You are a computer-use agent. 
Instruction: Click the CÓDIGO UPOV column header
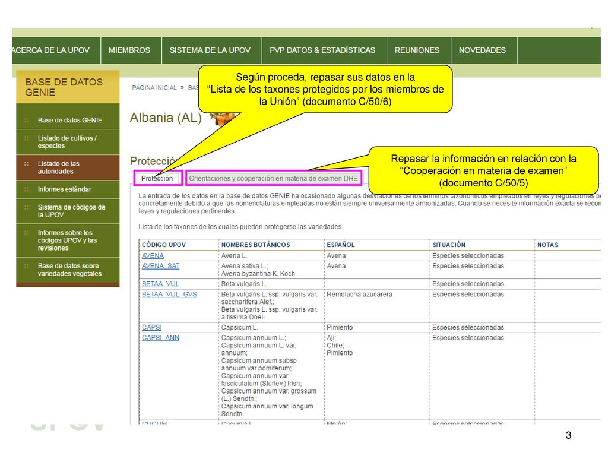pos(164,245)
